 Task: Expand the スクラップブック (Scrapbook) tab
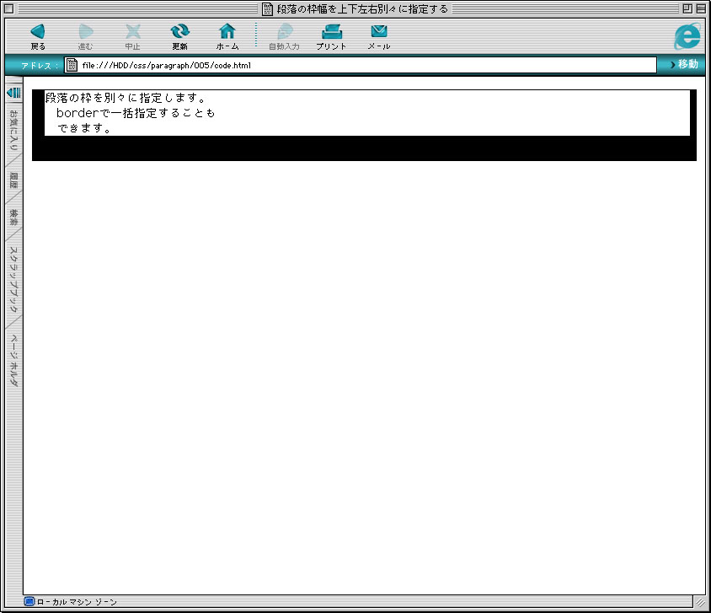pos(13,279)
